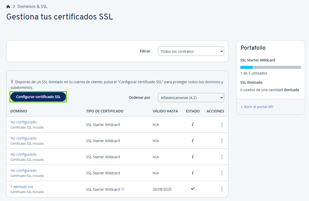Screen dimensions: 309x201
Task: Click the VÁLIDO HASTA column header
Action: pos(165,111)
